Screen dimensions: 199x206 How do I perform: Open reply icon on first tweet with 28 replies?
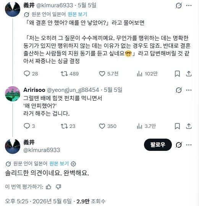(27, 74)
